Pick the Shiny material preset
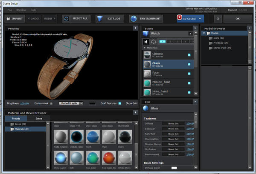256x174 pixels. 125,137
